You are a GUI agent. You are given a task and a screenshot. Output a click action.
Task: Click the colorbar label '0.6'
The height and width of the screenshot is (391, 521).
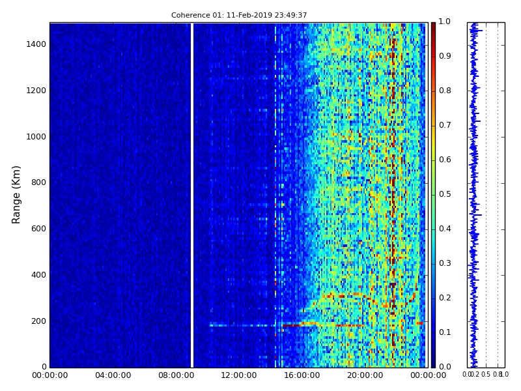coord(445,160)
